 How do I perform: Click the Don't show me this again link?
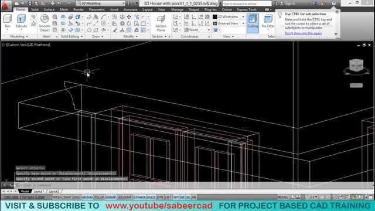coord(304,33)
